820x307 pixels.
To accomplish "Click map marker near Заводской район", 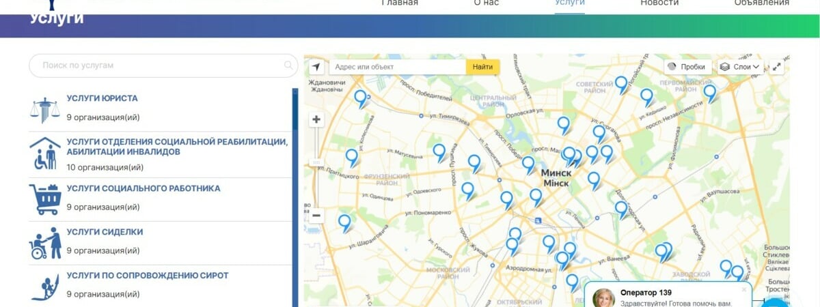I will (726, 268).
